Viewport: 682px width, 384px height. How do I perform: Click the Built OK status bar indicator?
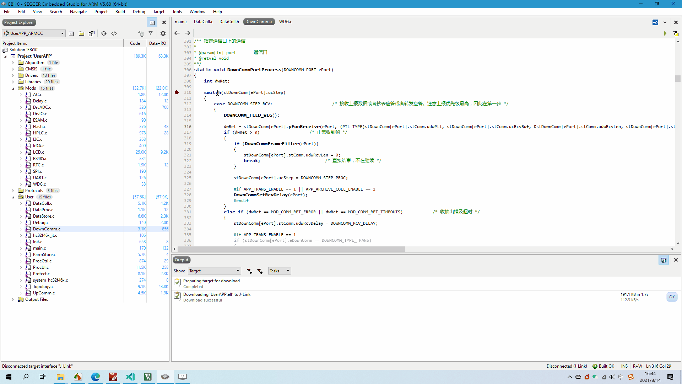(x=603, y=366)
